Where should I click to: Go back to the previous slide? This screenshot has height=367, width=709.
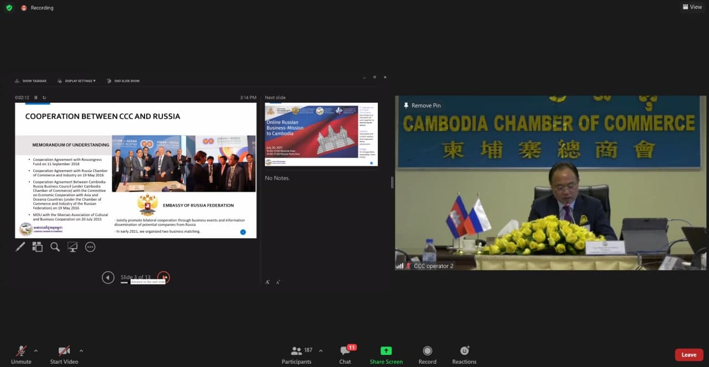click(x=108, y=277)
